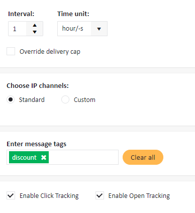Screen dimensions: 195x213
Task: Click the Clear all button
Action: [x=143, y=157]
